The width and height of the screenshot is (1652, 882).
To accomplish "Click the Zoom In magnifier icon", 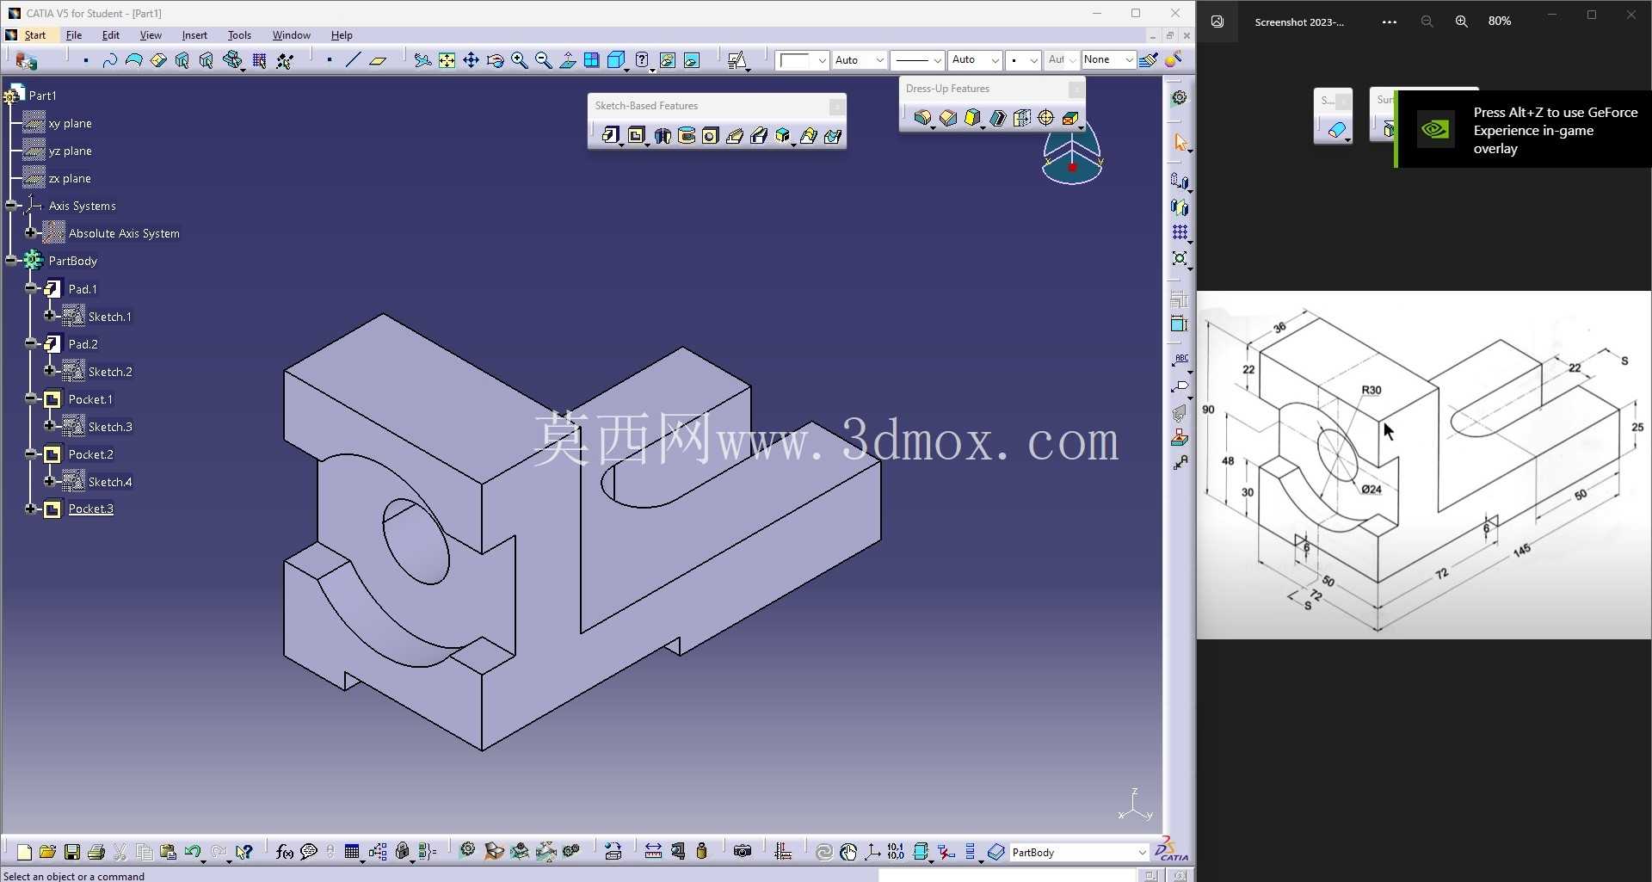I will 519,60.
